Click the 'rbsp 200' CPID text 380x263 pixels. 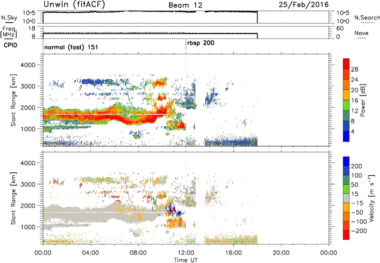[x=200, y=43]
